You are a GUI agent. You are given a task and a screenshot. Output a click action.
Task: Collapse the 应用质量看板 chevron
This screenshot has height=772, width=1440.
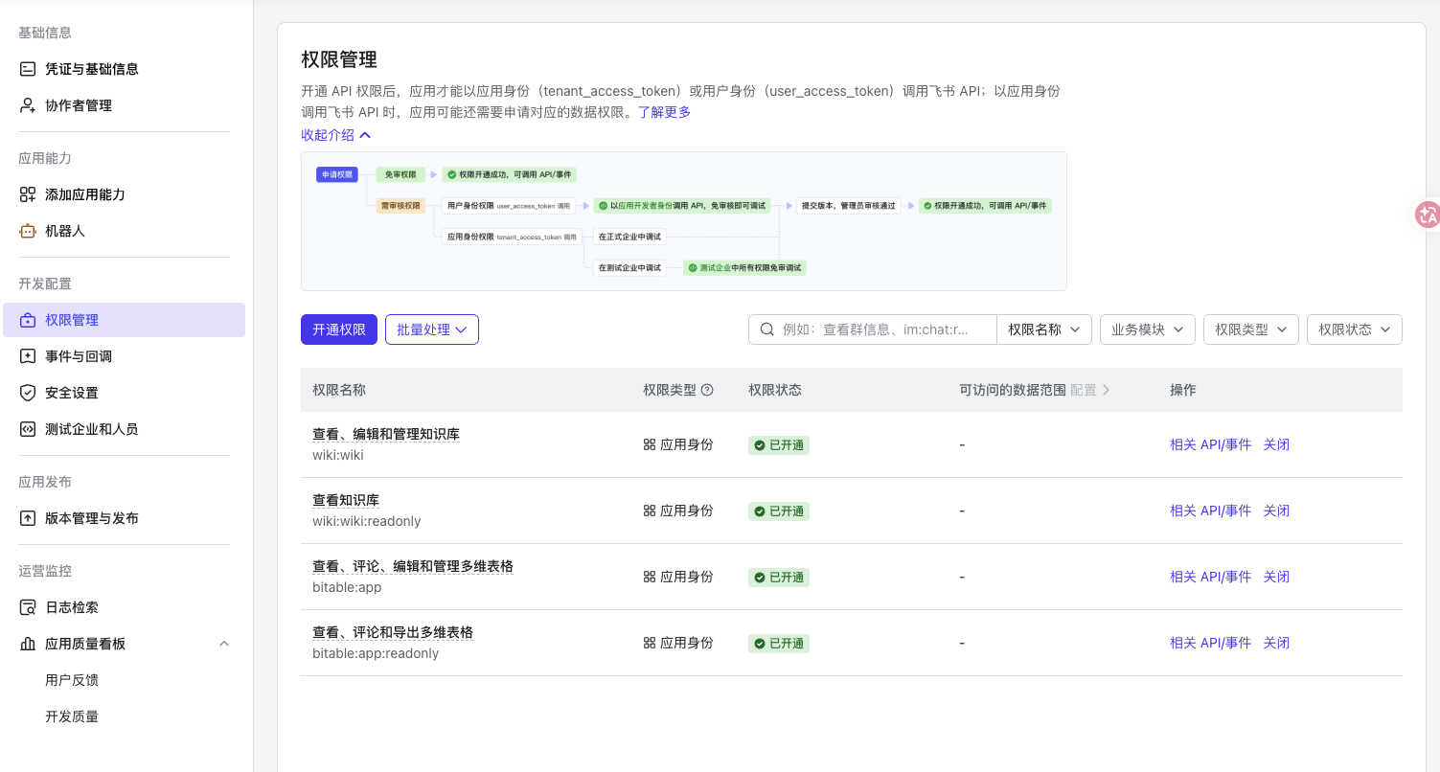coord(224,644)
